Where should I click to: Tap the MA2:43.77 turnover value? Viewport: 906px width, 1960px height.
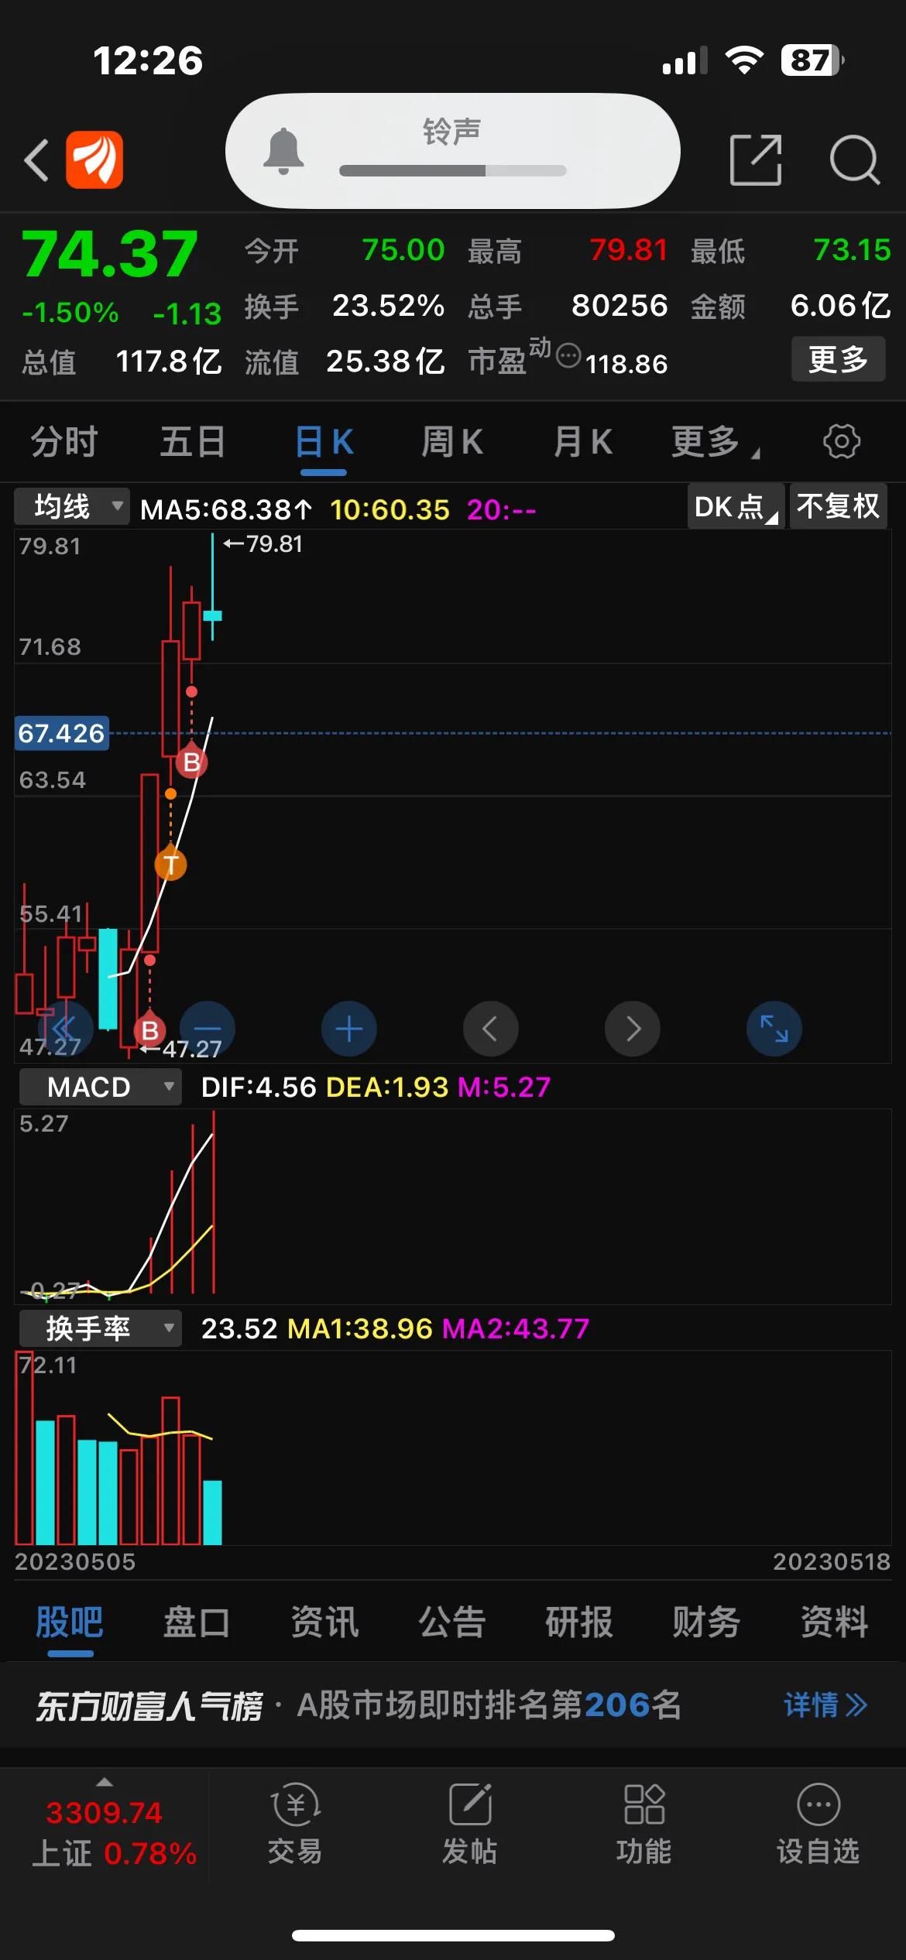click(x=516, y=1328)
